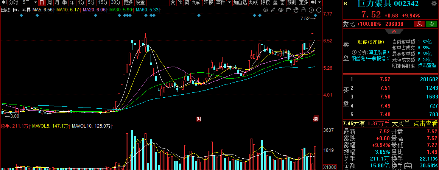
Task: Expand the red chevron above sell orders
Action: [394, 31]
